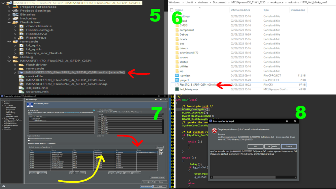Collapse the flashdriver folder containing checkblank.s
Viewport: 336px width, 189px height.
tap(9, 22)
